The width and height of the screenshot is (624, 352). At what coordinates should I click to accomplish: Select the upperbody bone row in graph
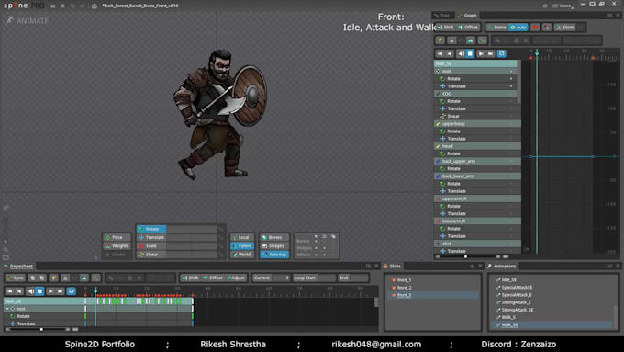tap(477, 123)
